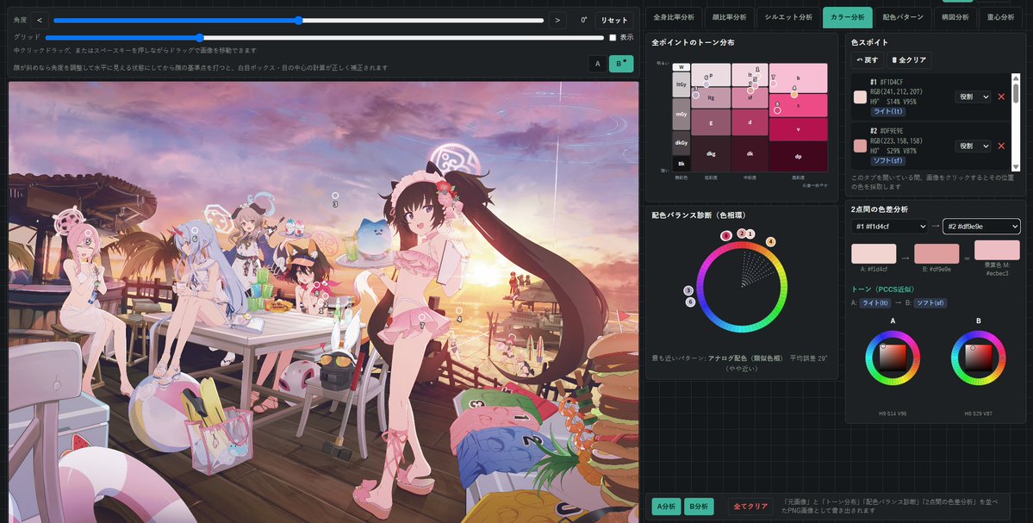Switch to the シルエット分析 tab
Screen dimensions: 1033x523
pos(788,17)
